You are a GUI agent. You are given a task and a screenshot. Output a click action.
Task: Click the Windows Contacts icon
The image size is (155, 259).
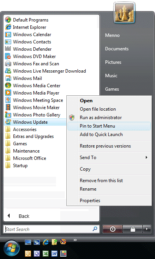(8, 42)
